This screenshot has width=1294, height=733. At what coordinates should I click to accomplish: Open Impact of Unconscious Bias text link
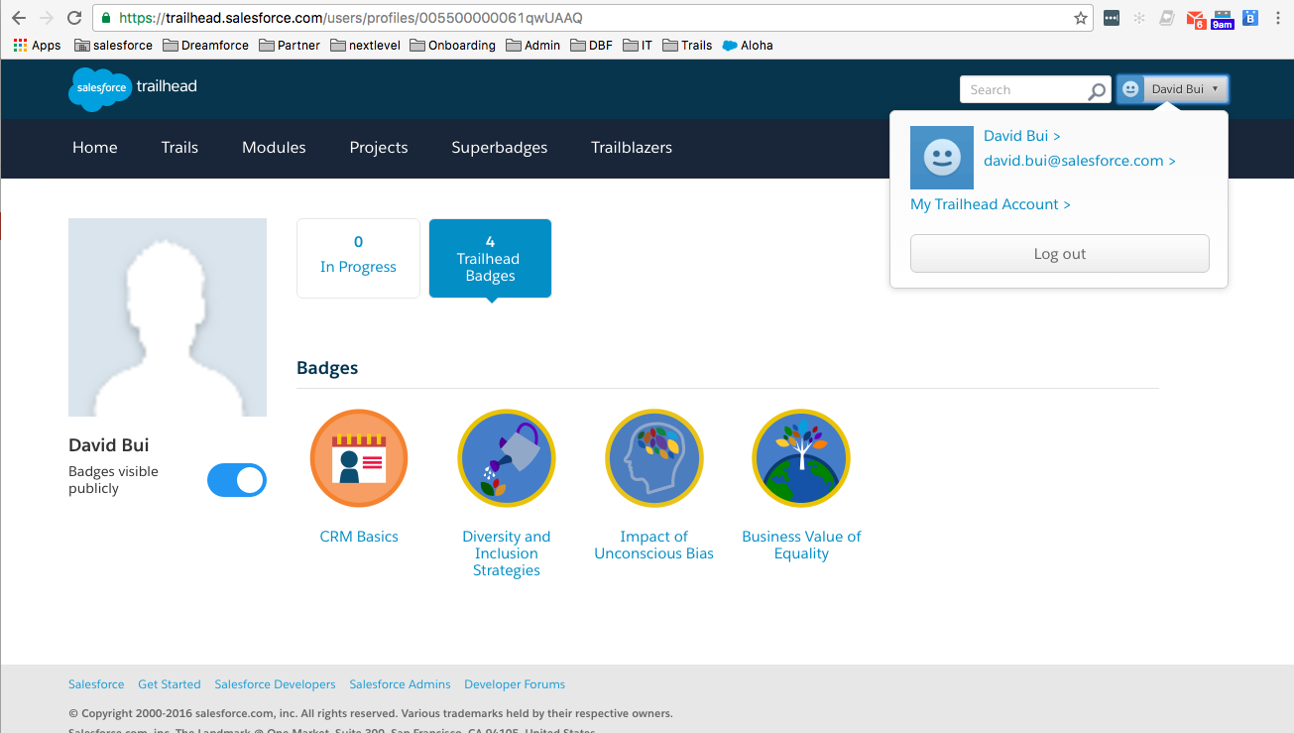(654, 545)
